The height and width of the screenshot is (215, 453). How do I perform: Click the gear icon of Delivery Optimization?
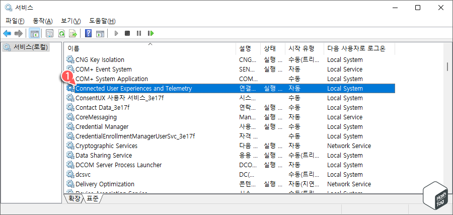click(x=70, y=183)
